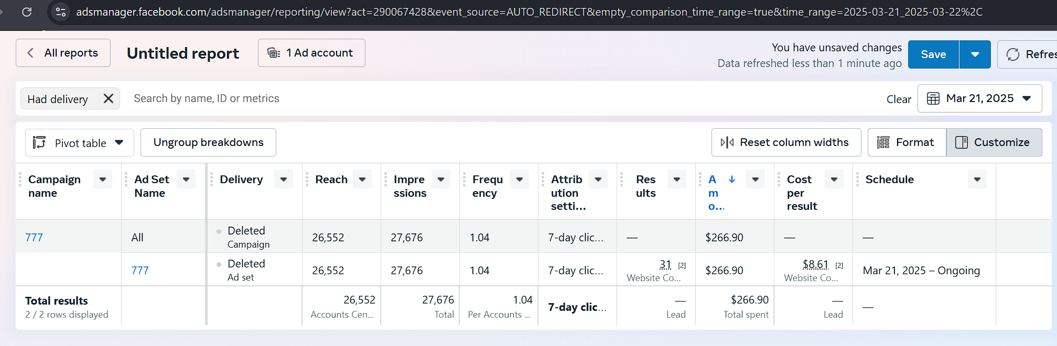
Task: Click Ungroup breakdowns button
Action: pos(208,142)
